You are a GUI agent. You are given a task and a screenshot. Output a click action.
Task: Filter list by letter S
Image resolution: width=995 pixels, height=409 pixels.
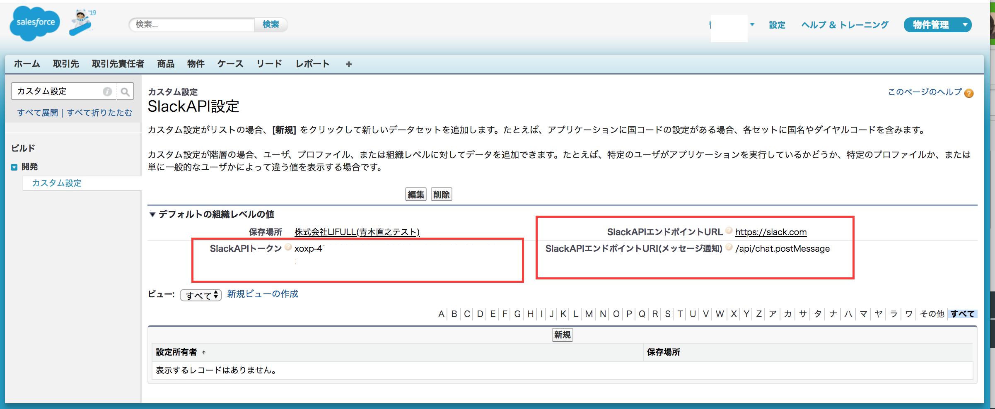click(x=668, y=314)
